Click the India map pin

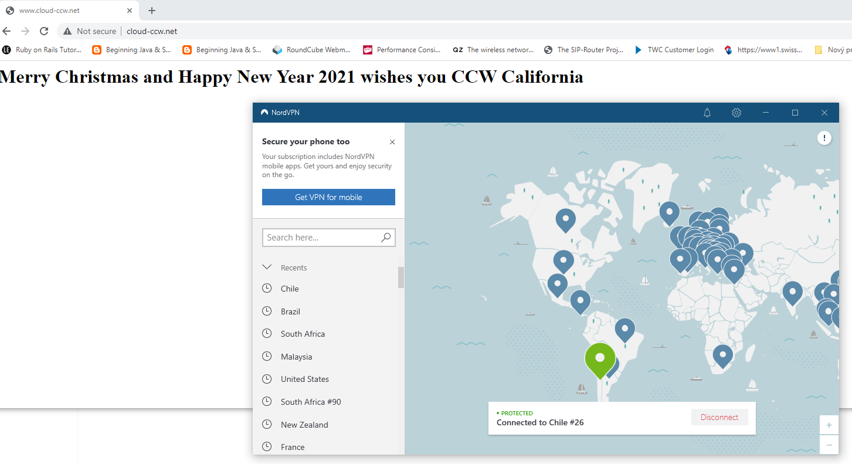(x=792, y=293)
